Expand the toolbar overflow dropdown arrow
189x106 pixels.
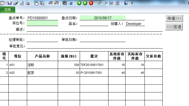pyautogui.click(x=132, y=3)
